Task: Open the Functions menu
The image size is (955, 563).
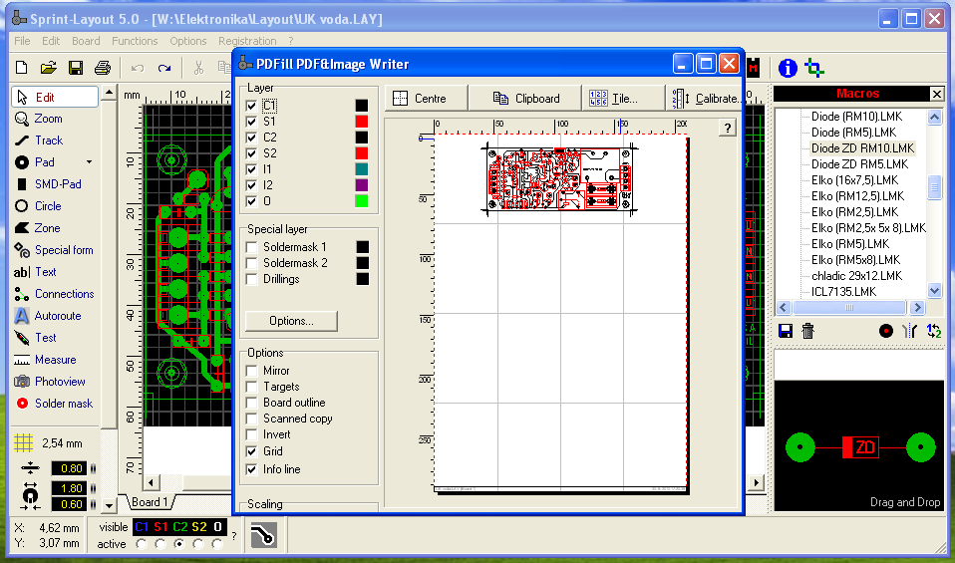Action: [135, 41]
